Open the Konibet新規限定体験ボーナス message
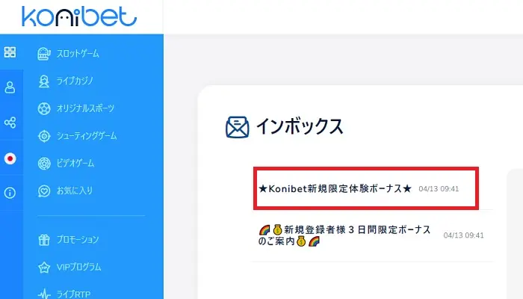This screenshot has width=523, height=299. tap(366, 188)
